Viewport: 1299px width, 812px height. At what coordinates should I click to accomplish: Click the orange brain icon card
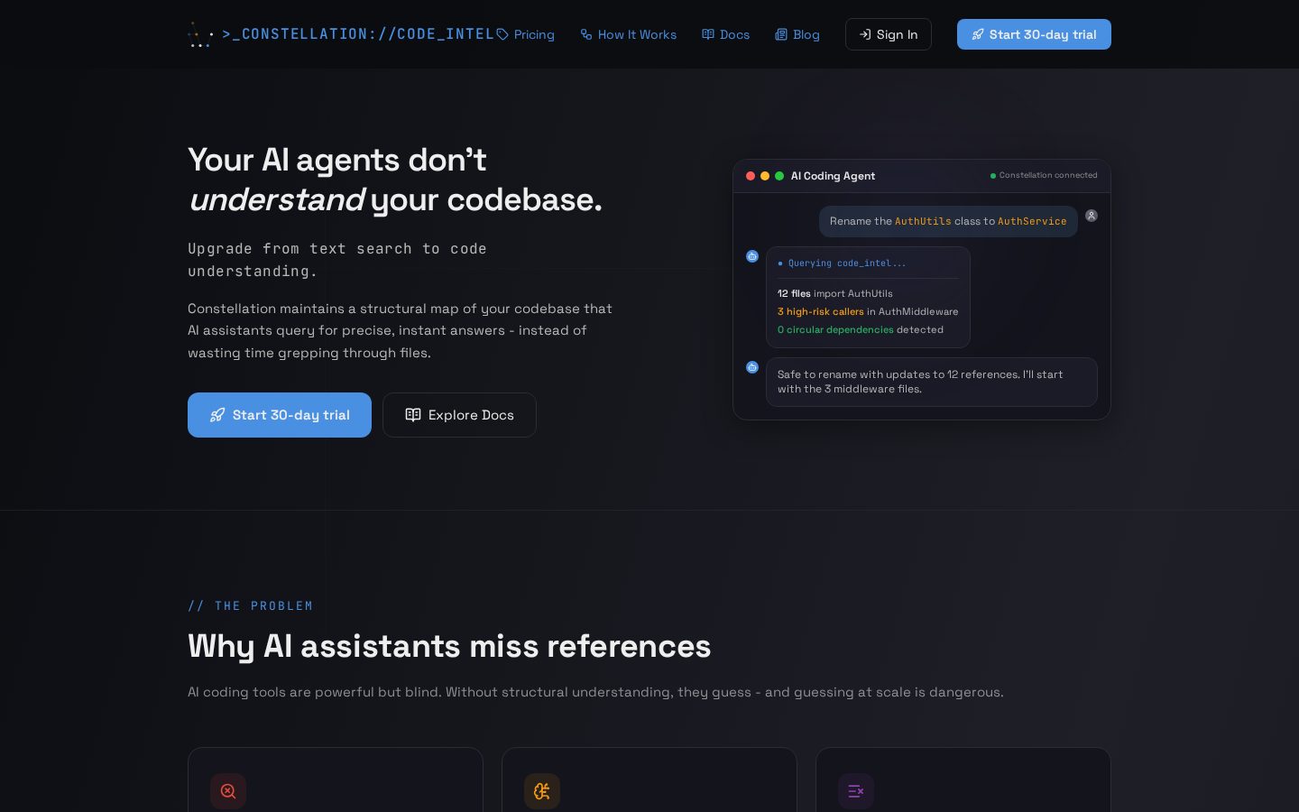click(x=542, y=791)
